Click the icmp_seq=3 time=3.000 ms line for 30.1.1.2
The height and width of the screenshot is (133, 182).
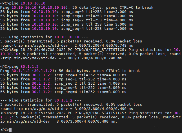pyautogui.click(x=63, y=88)
